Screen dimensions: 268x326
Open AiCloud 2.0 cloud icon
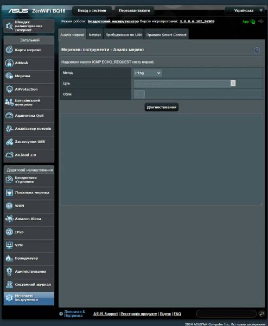(9, 155)
